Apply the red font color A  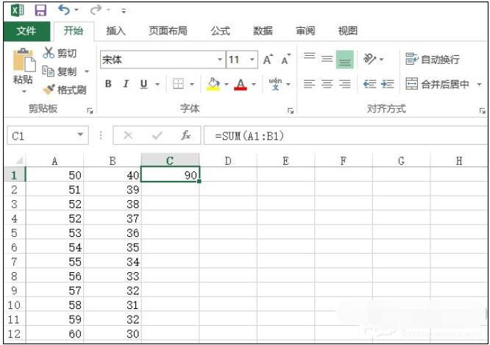click(x=241, y=84)
